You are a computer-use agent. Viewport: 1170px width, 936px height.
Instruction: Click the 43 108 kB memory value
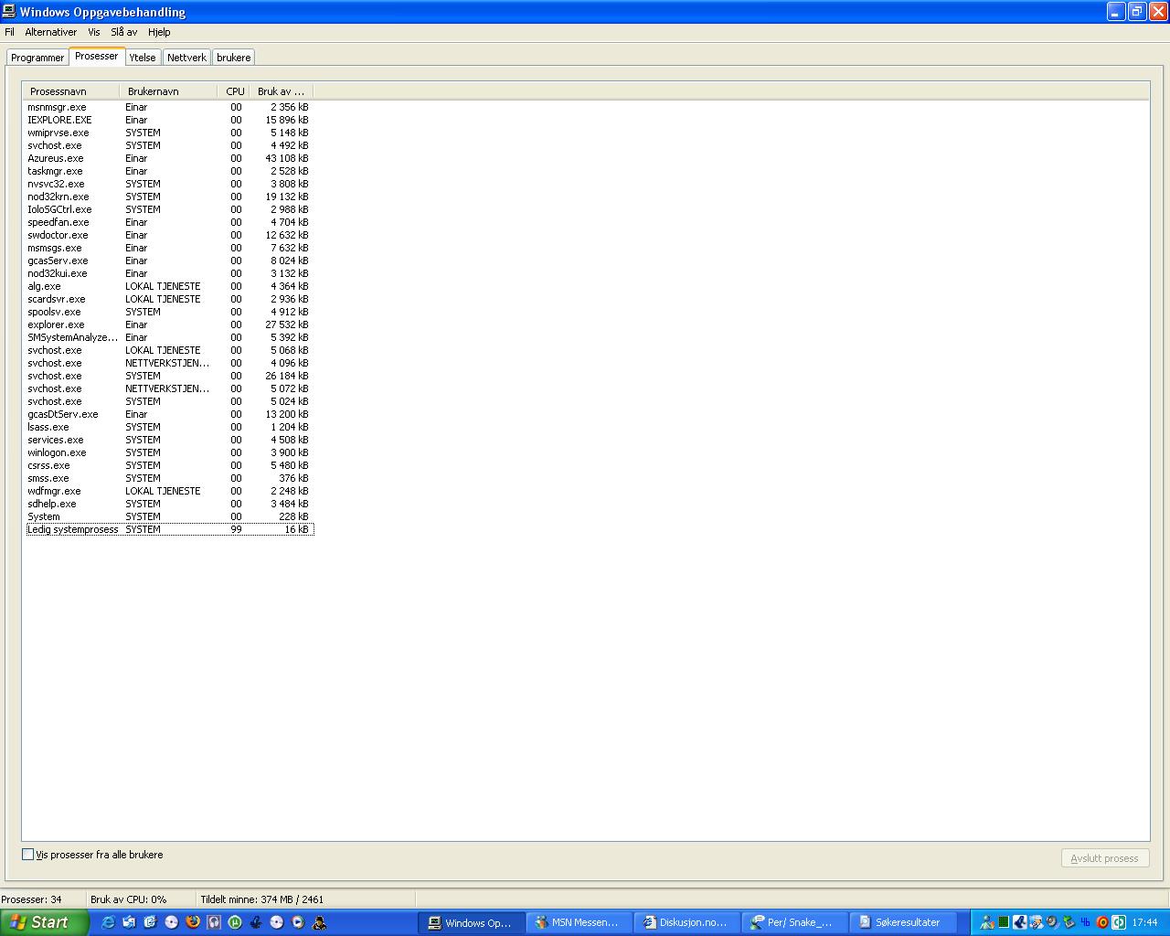287,158
